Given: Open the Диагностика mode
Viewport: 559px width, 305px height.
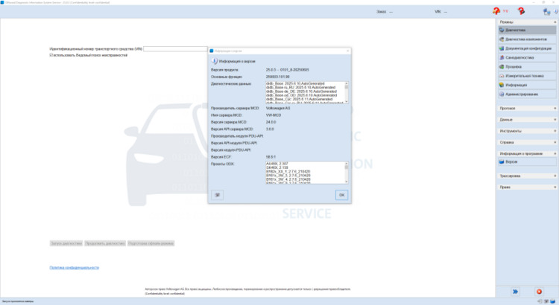Looking at the screenshot, I should [x=526, y=30].
